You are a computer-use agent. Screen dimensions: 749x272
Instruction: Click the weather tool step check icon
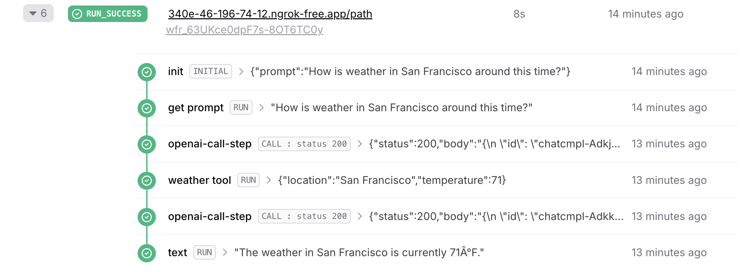(x=147, y=180)
